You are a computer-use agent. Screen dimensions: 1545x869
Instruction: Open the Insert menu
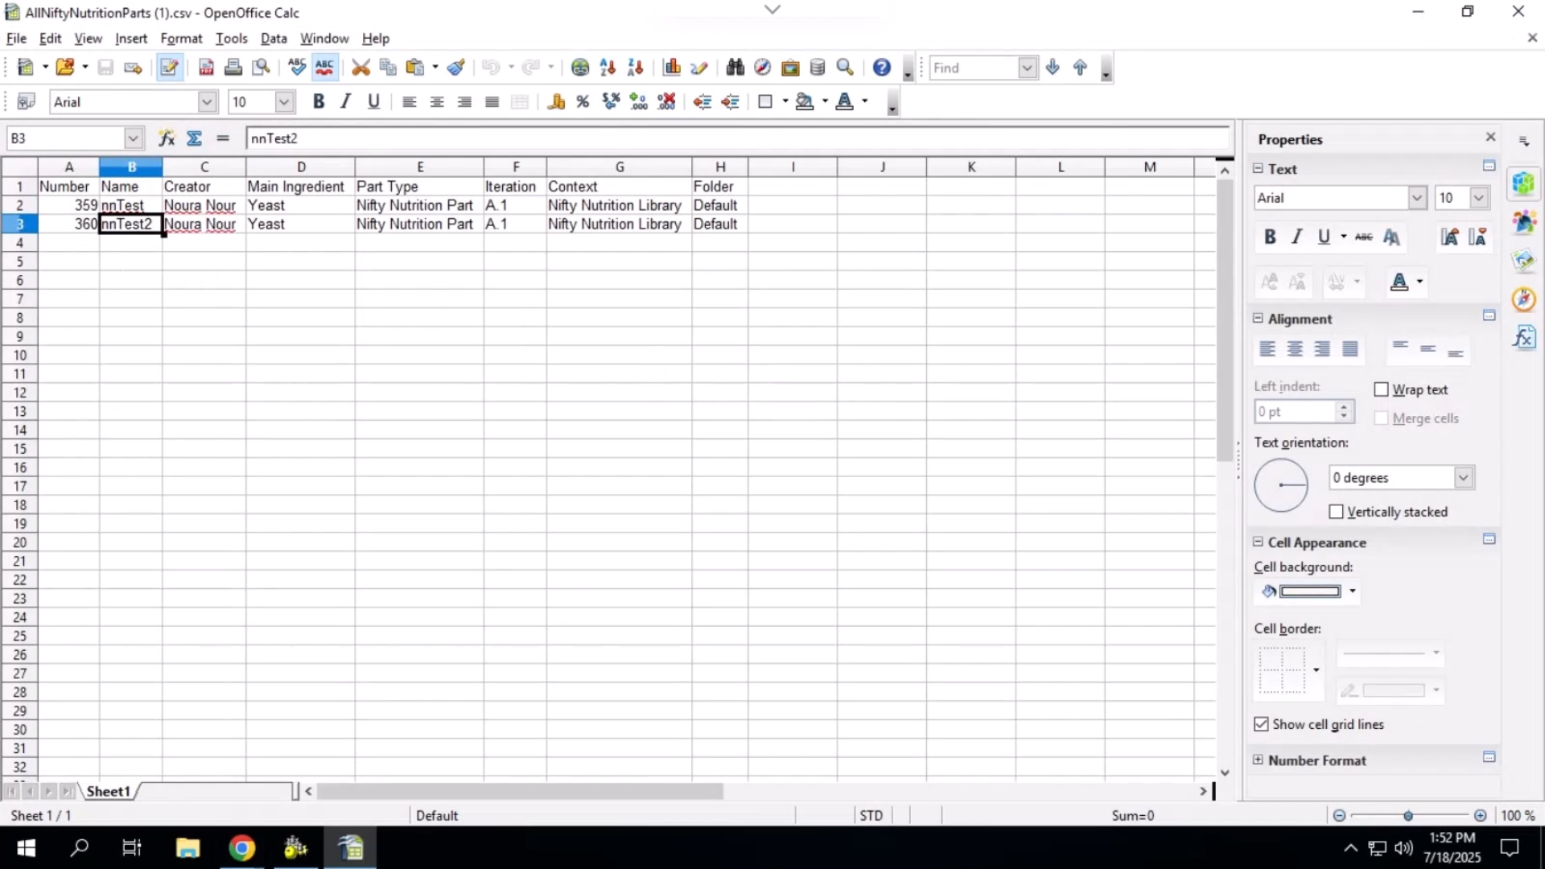(x=131, y=38)
